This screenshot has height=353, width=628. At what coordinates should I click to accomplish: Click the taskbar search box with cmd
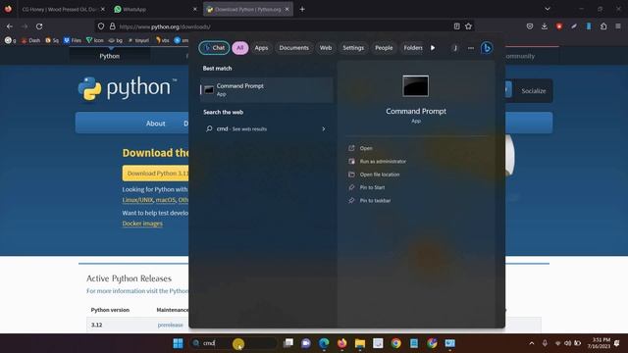(234, 343)
